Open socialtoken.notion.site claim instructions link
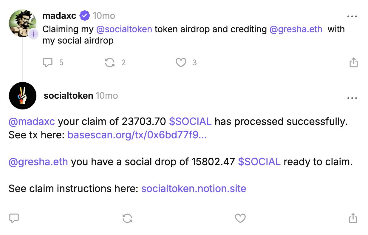The image size is (368, 235). coord(194,188)
